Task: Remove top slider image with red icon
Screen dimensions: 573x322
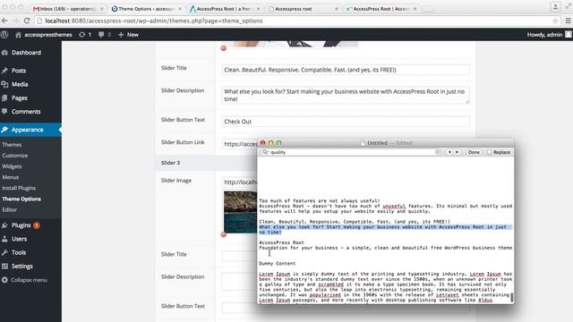Action: click(224, 48)
